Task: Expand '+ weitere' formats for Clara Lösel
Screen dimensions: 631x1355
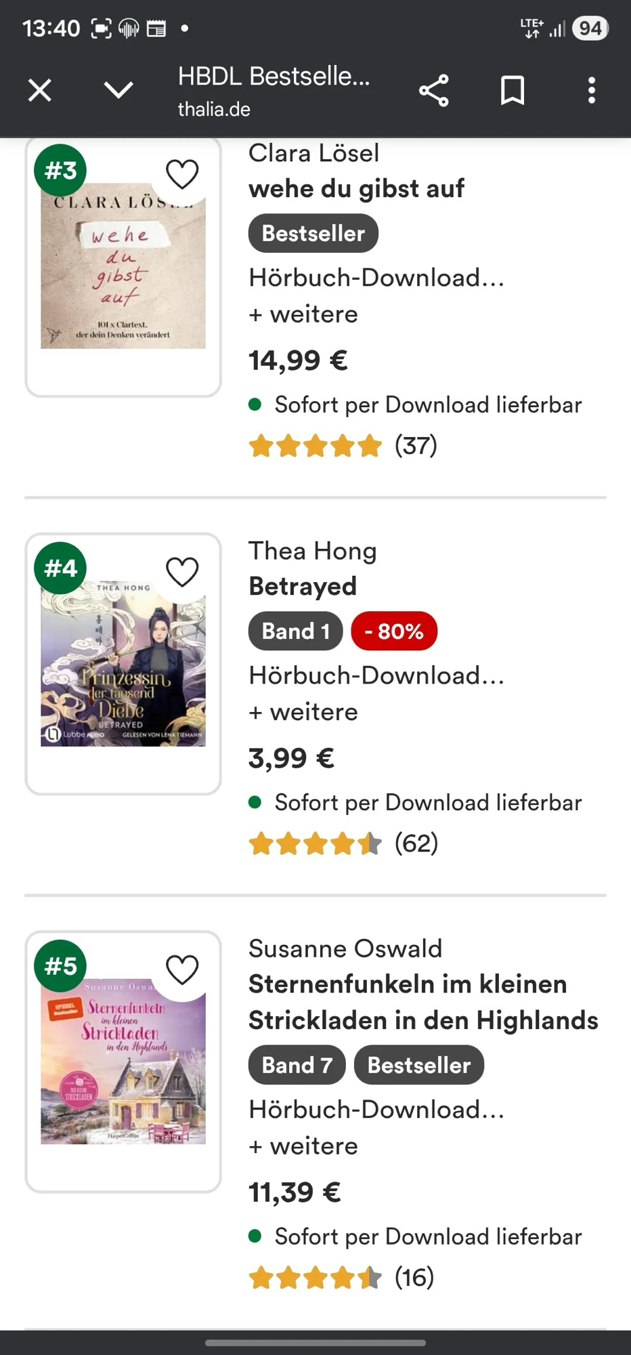Action: click(303, 314)
